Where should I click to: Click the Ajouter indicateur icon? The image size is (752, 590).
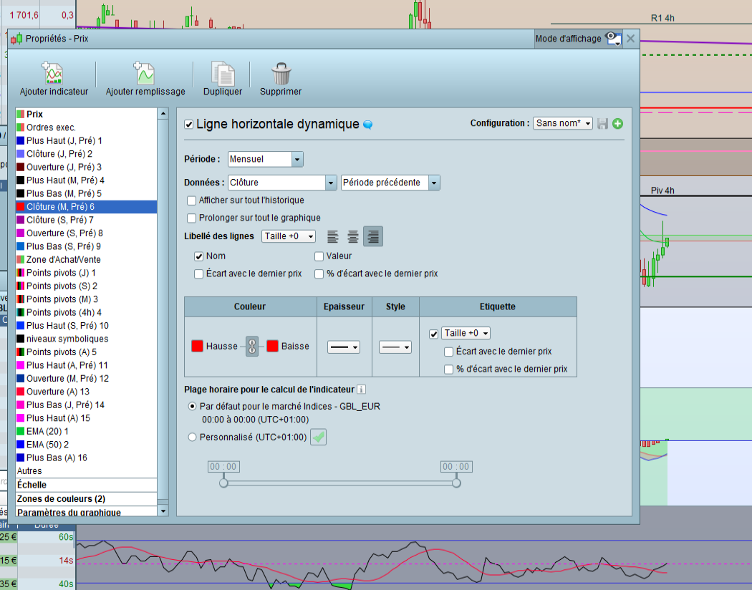coord(54,74)
